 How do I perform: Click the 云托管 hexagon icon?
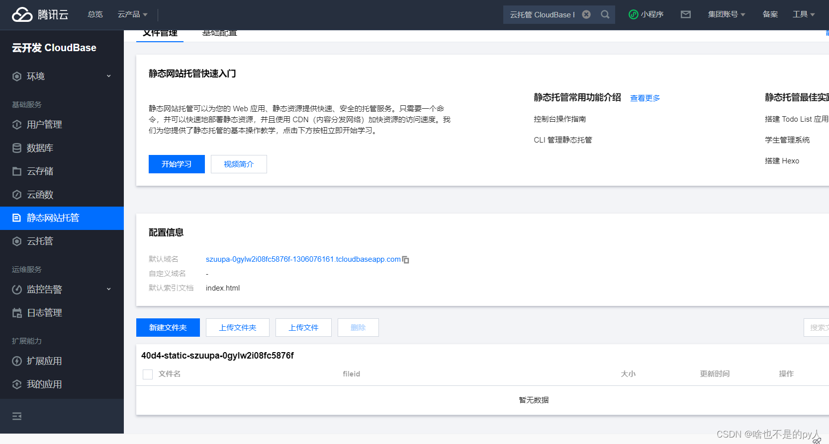click(17, 241)
